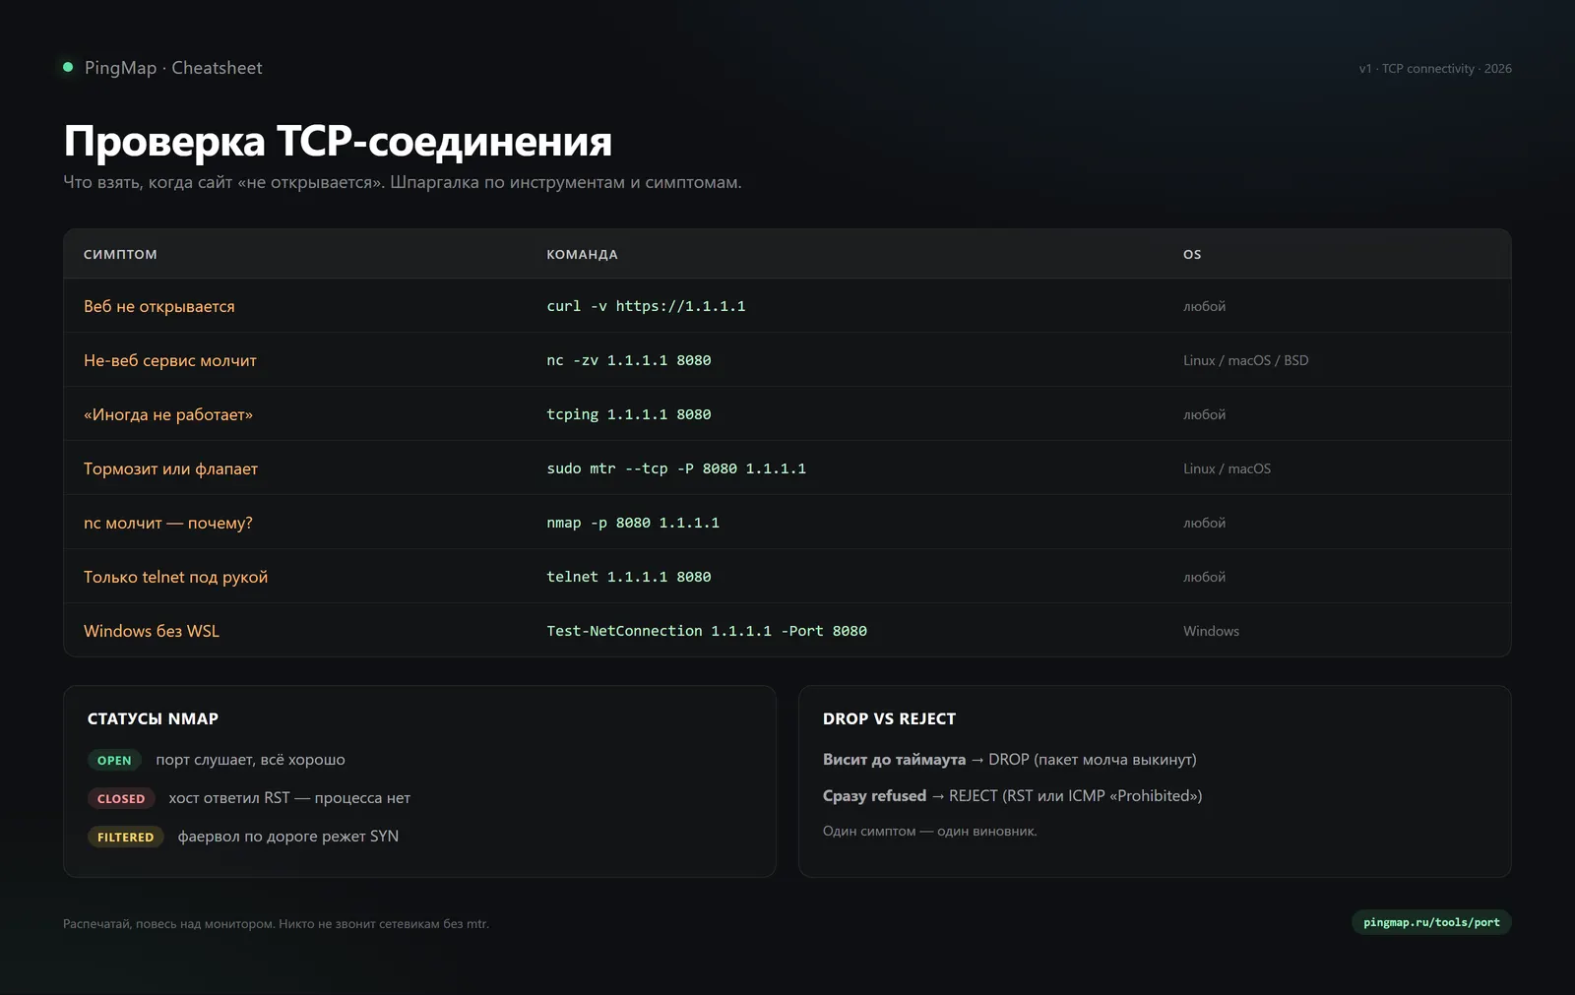Click the 'DROP VS REJECT' card heading
This screenshot has width=1575, height=995.
[x=889, y=718]
